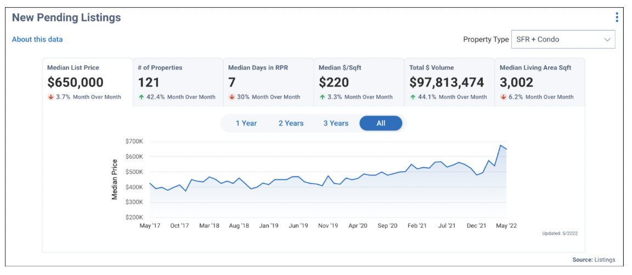
Task: Select the All time range
Action: pyautogui.click(x=381, y=123)
